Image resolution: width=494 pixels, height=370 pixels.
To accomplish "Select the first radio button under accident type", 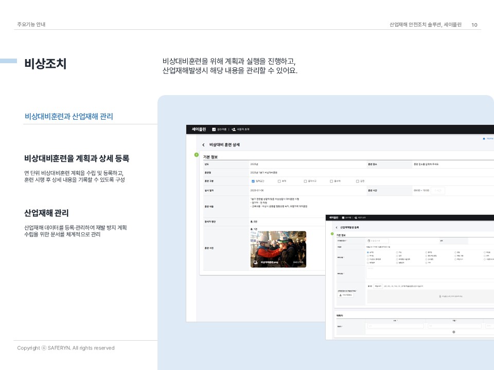I will (x=368, y=252).
